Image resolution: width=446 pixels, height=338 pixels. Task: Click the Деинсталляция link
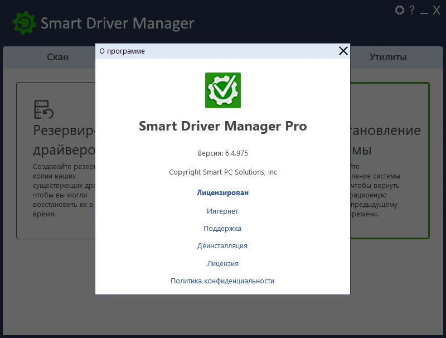click(x=222, y=246)
